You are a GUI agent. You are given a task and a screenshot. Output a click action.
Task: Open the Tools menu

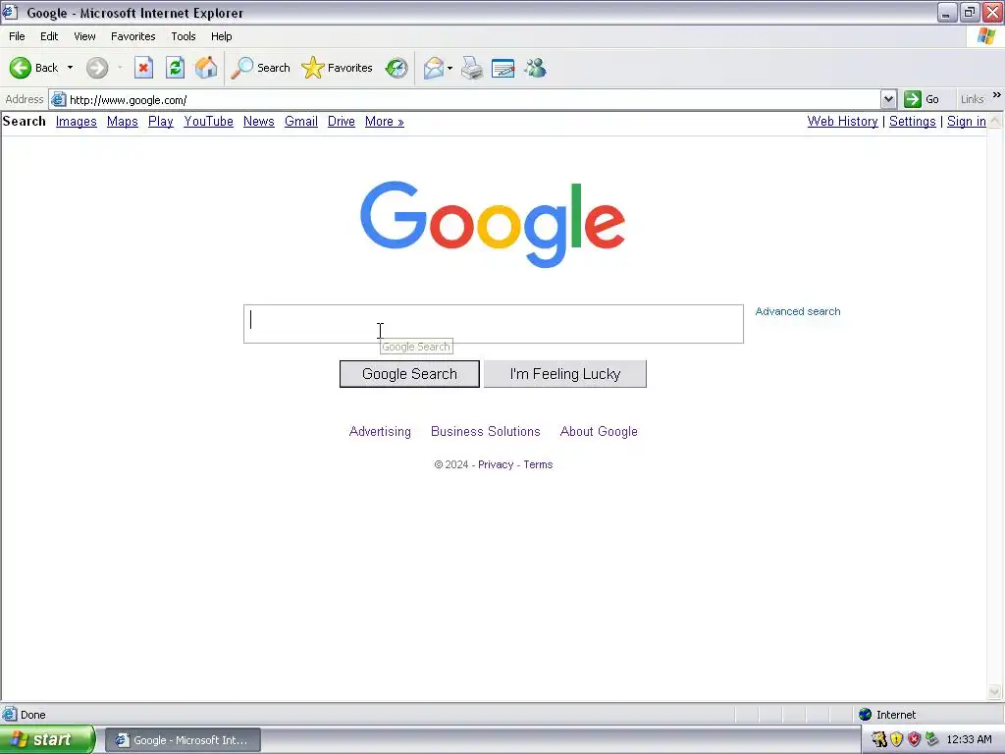184,36
